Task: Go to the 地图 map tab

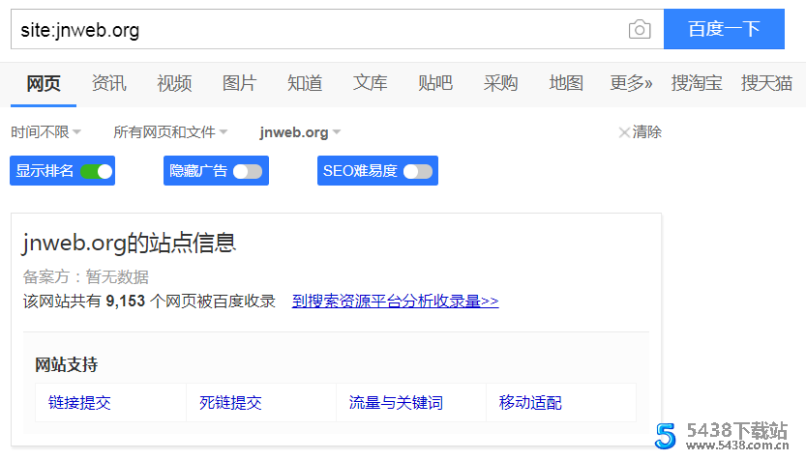Action: [566, 83]
